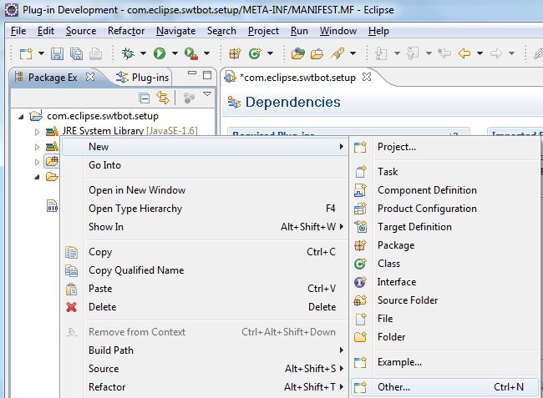
Task: Select Package in New submenu
Action: pyautogui.click(x=445, y=245)
